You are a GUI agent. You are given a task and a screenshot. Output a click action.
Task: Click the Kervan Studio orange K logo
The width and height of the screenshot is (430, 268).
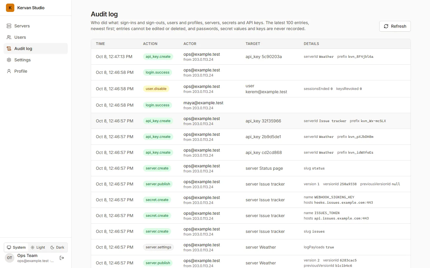[10, 8]
